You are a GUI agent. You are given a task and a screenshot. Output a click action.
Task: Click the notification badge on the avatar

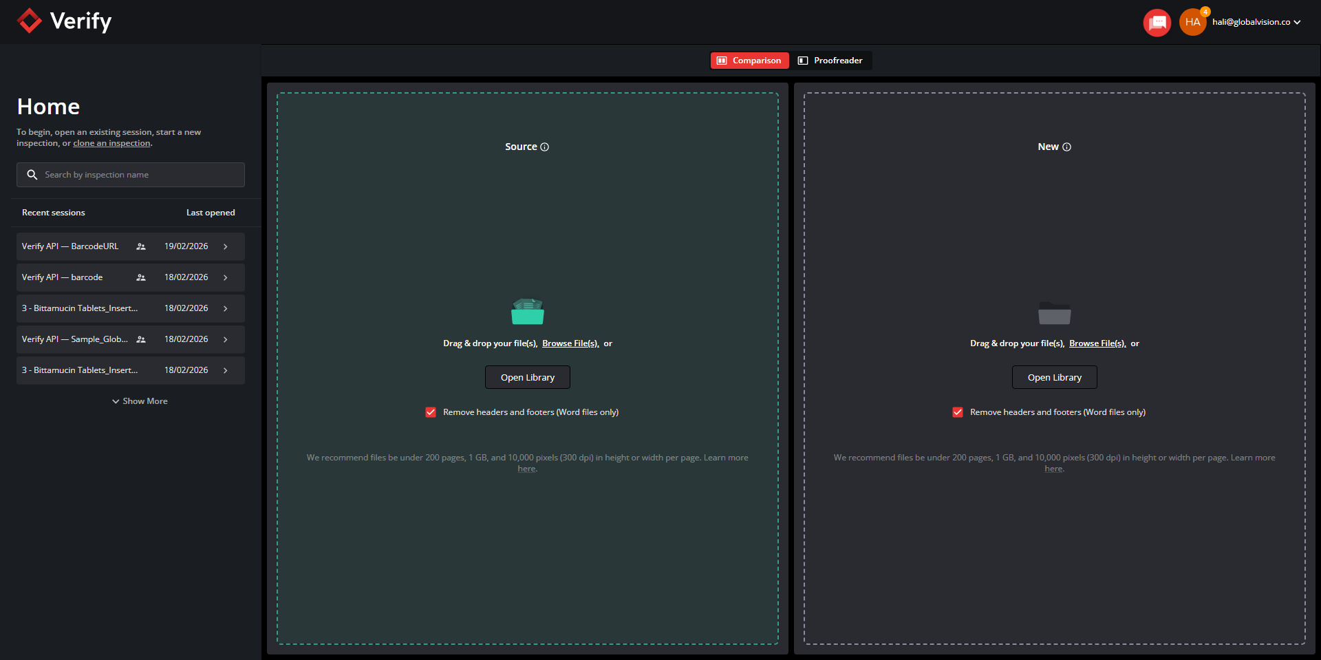pos(1205,12)
